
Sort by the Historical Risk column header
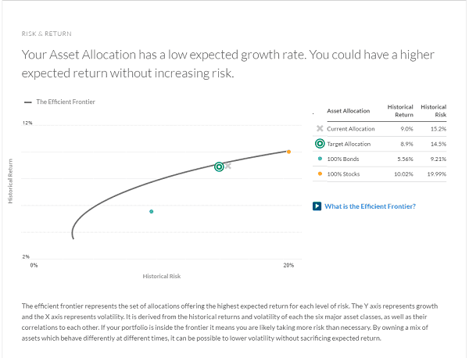[433, 110]
